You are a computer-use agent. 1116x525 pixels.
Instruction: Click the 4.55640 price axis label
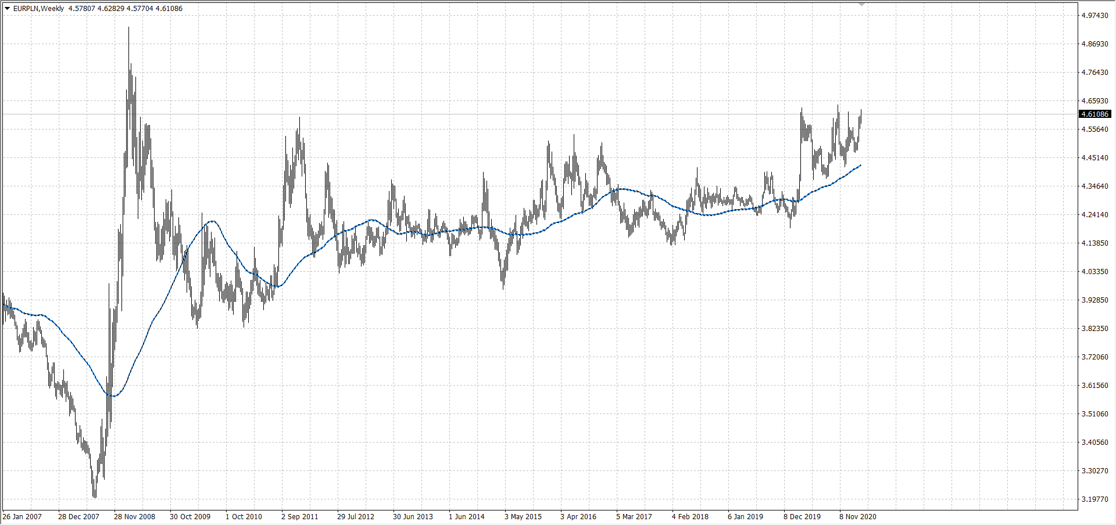tap(1094, 130)
